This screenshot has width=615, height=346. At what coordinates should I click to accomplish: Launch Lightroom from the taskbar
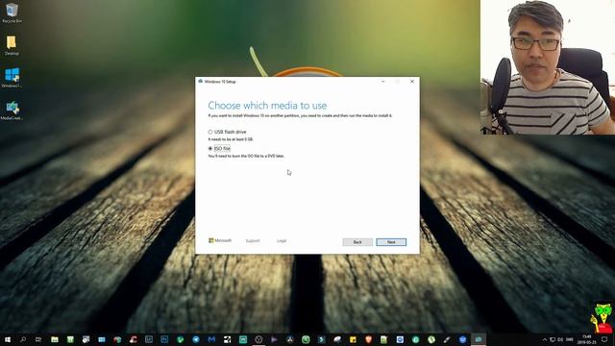tap(149, 339)
